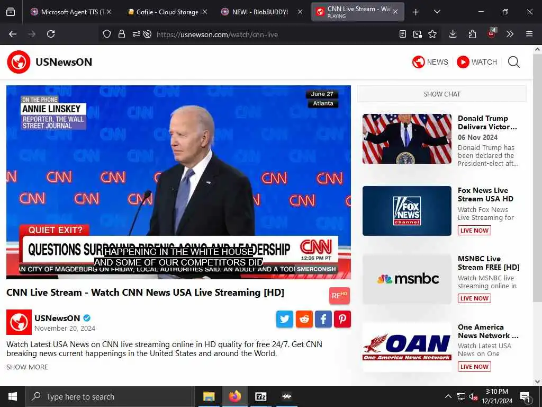Open the msnbc stream thumbnail
Screen dimensions: 542x407
coord(407,279)
